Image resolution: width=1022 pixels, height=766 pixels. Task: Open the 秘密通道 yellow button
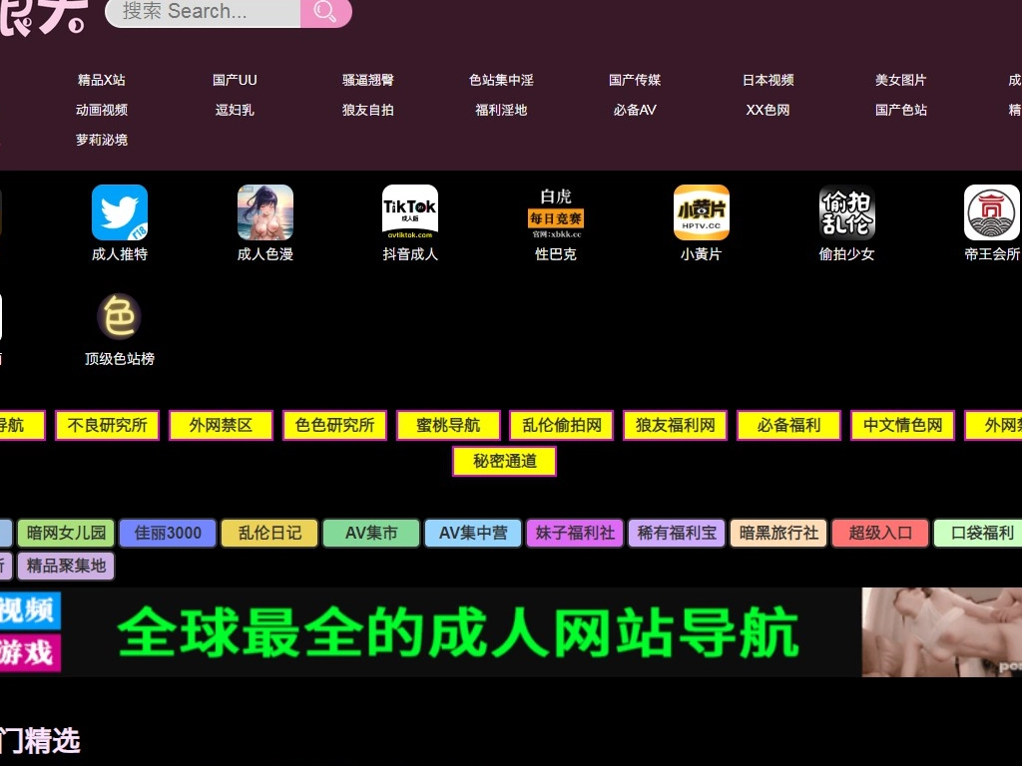pos(504,461)
